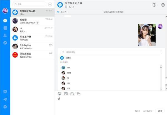The image size is (167, 115).
Task: Open sidebar settings gear at bottom
Action: pyautogui.click(x=5, y=107)
